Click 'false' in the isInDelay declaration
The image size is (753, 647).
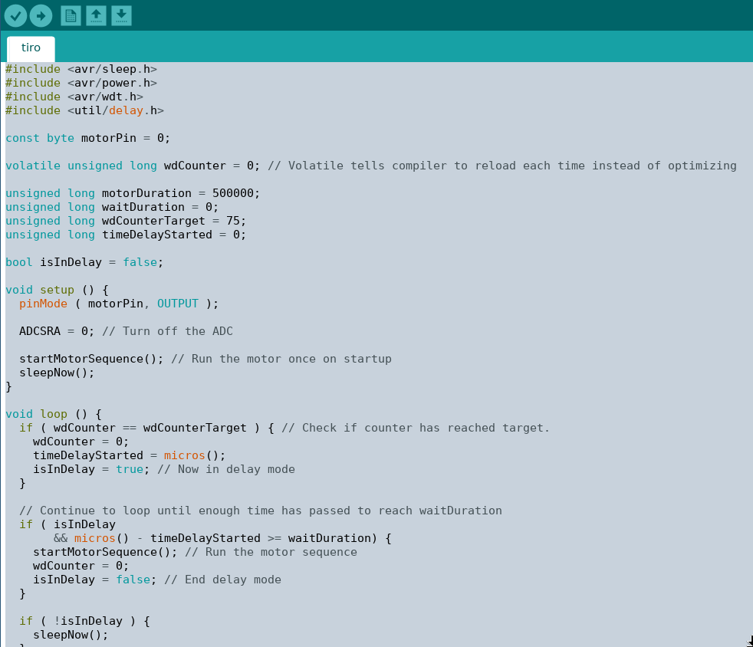click(143, 262)
